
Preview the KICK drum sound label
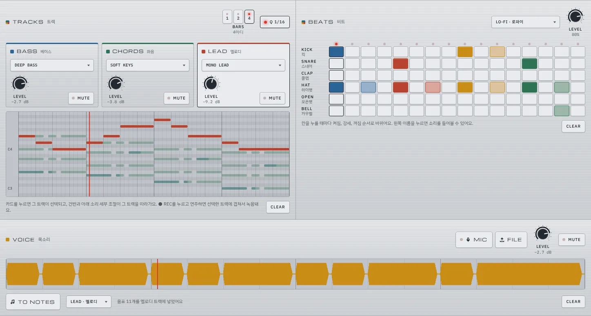307,52
